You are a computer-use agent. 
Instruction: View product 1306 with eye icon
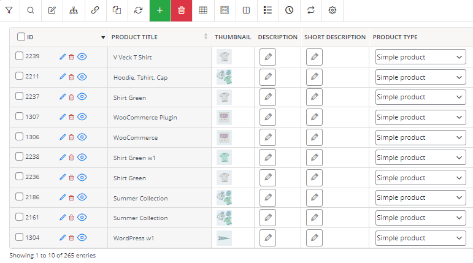click(x=82, y=137)
